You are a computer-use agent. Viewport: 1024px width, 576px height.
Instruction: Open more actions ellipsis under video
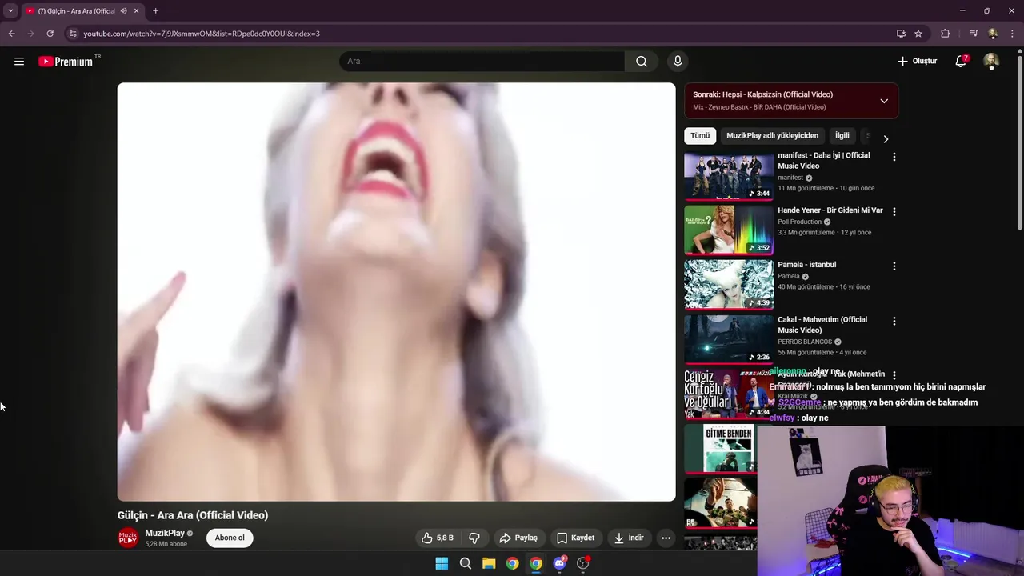coord(666,538)
